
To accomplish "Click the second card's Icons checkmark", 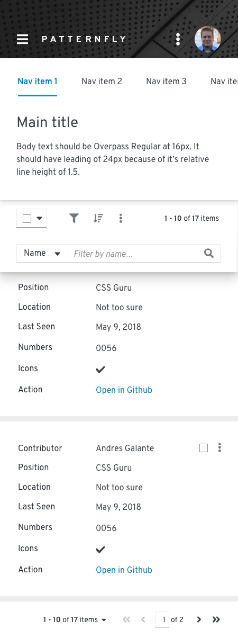I will coord(100,549).
